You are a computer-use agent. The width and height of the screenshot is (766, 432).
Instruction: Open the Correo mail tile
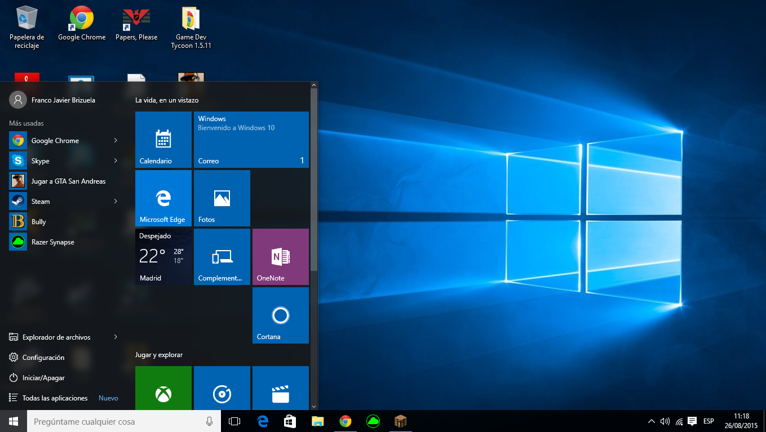(251, 140)
